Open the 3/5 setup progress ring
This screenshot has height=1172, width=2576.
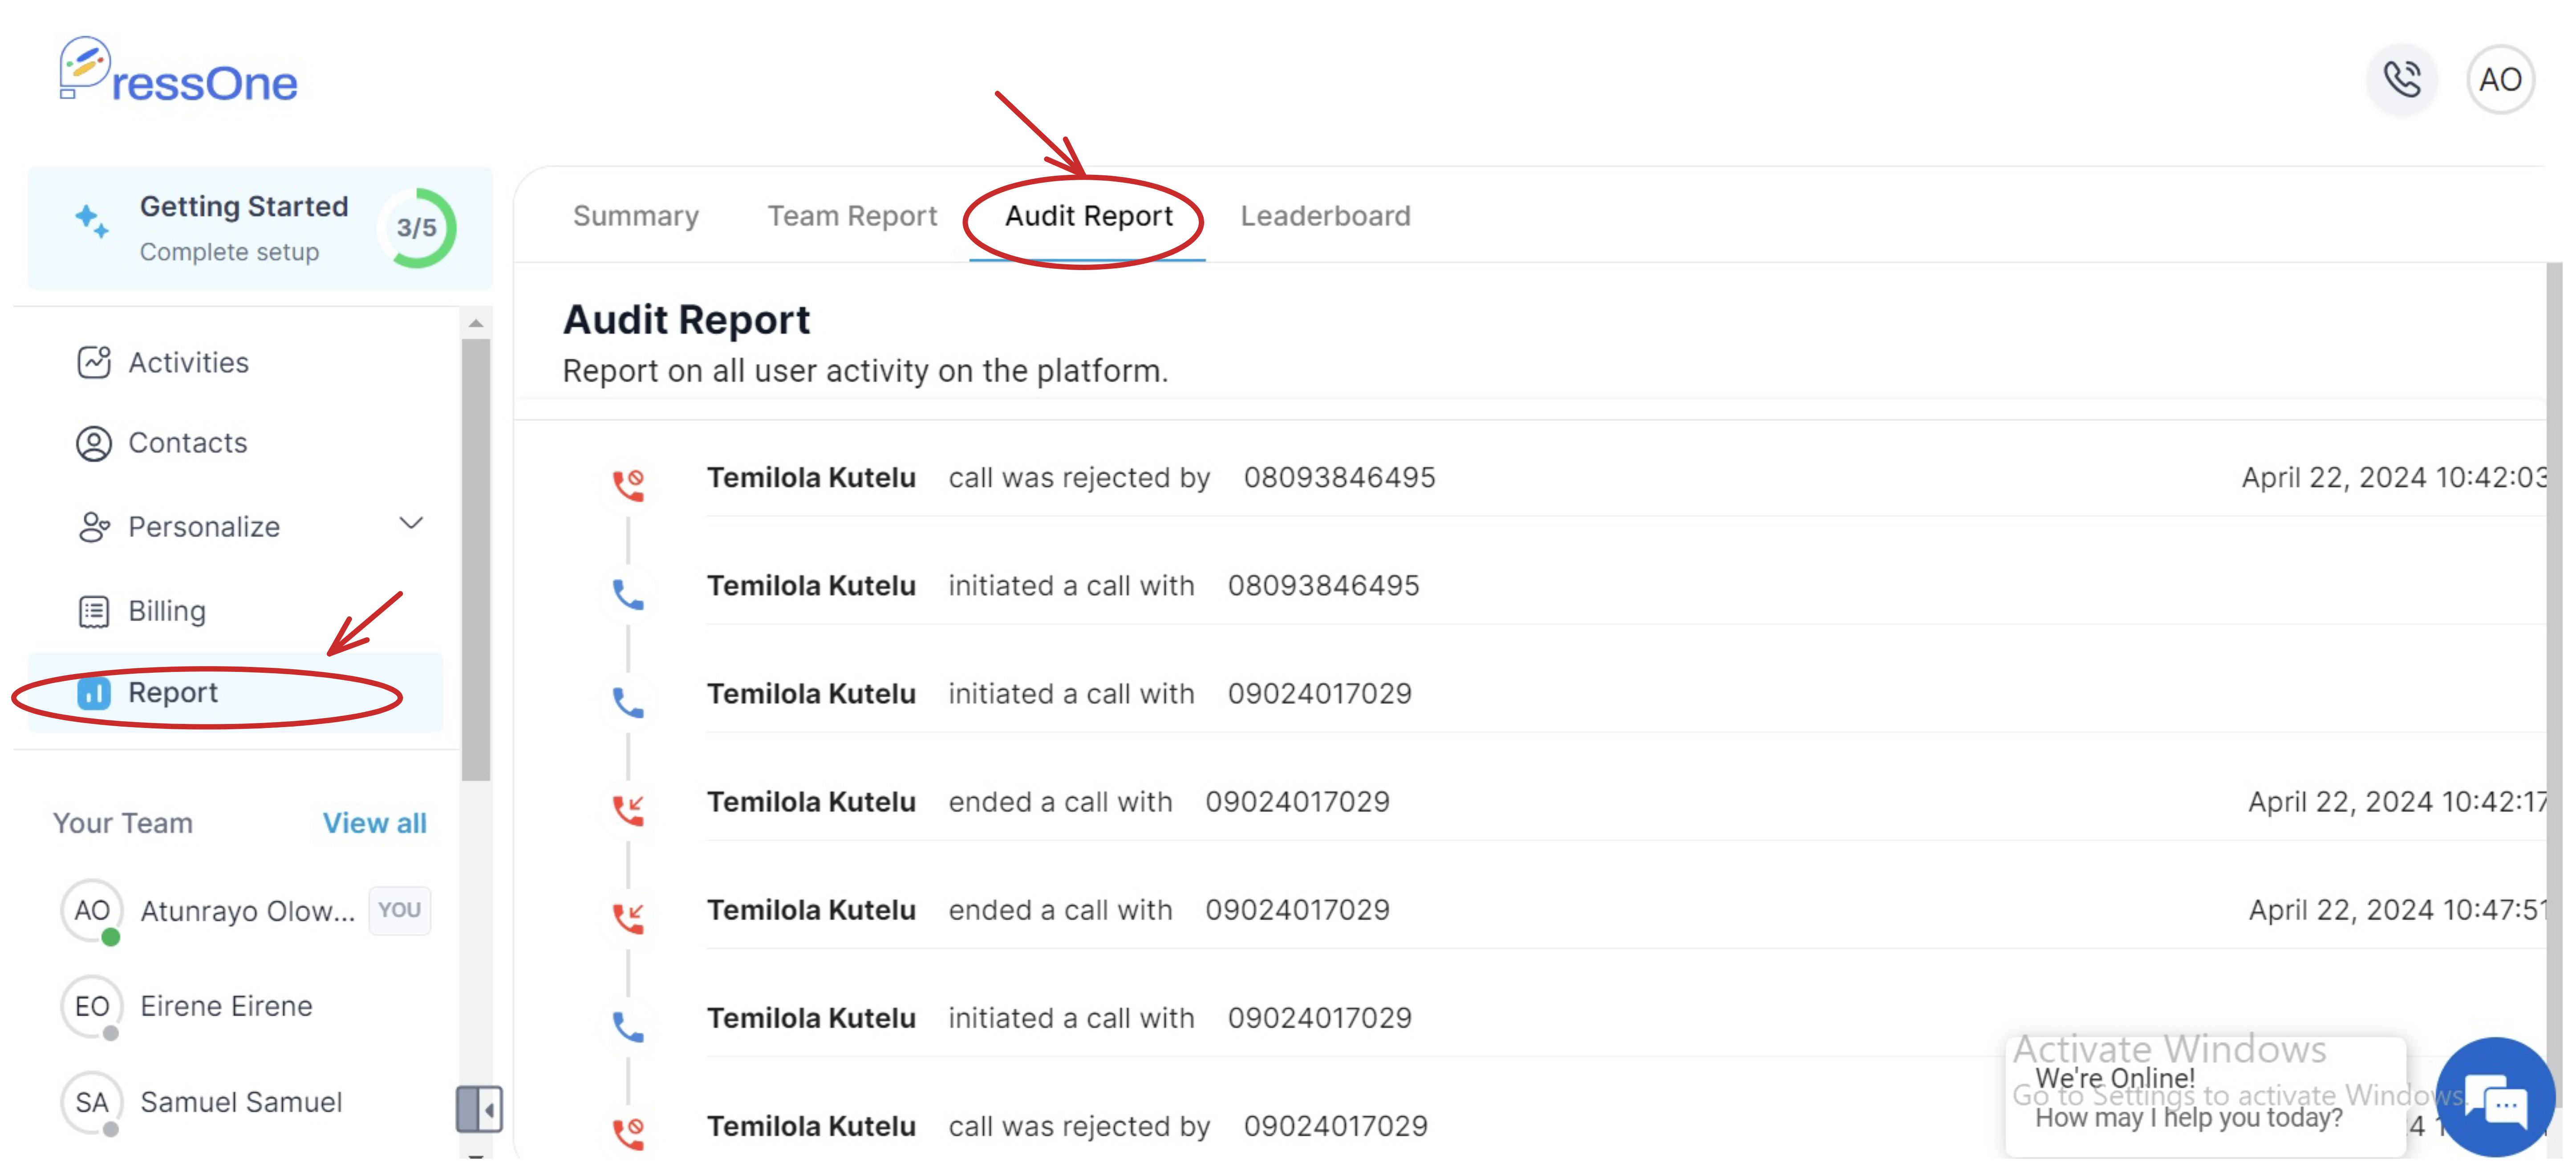click(417, 228)
